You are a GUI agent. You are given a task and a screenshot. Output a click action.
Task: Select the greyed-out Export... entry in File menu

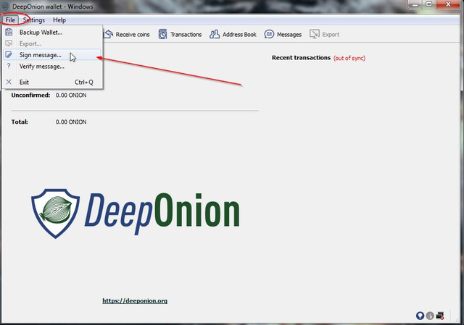[x=52, y=43]
